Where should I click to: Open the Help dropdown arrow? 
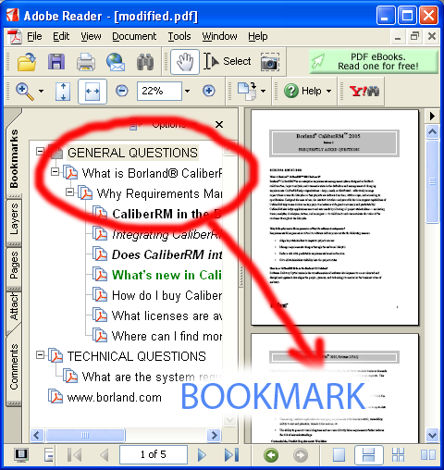(x=329, y=91)
